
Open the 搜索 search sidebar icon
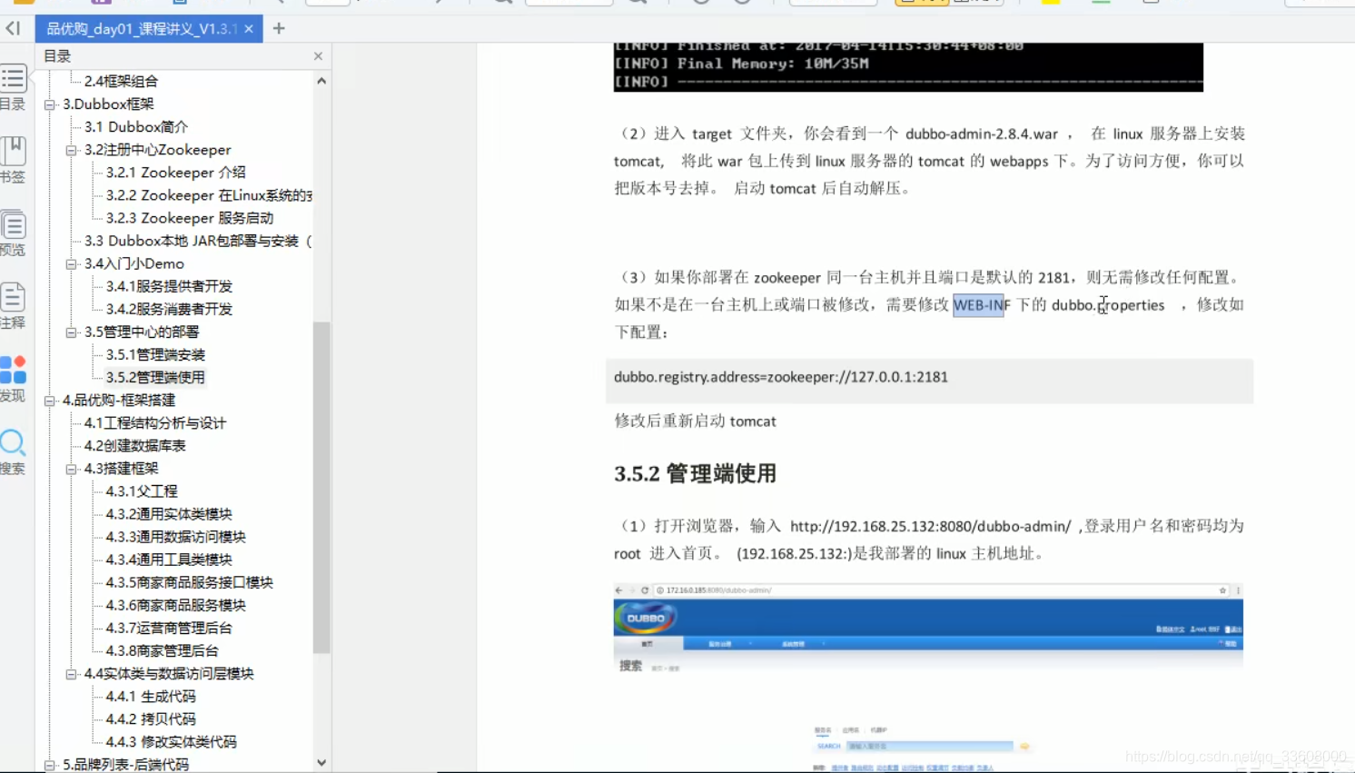[x=13, y=451]
